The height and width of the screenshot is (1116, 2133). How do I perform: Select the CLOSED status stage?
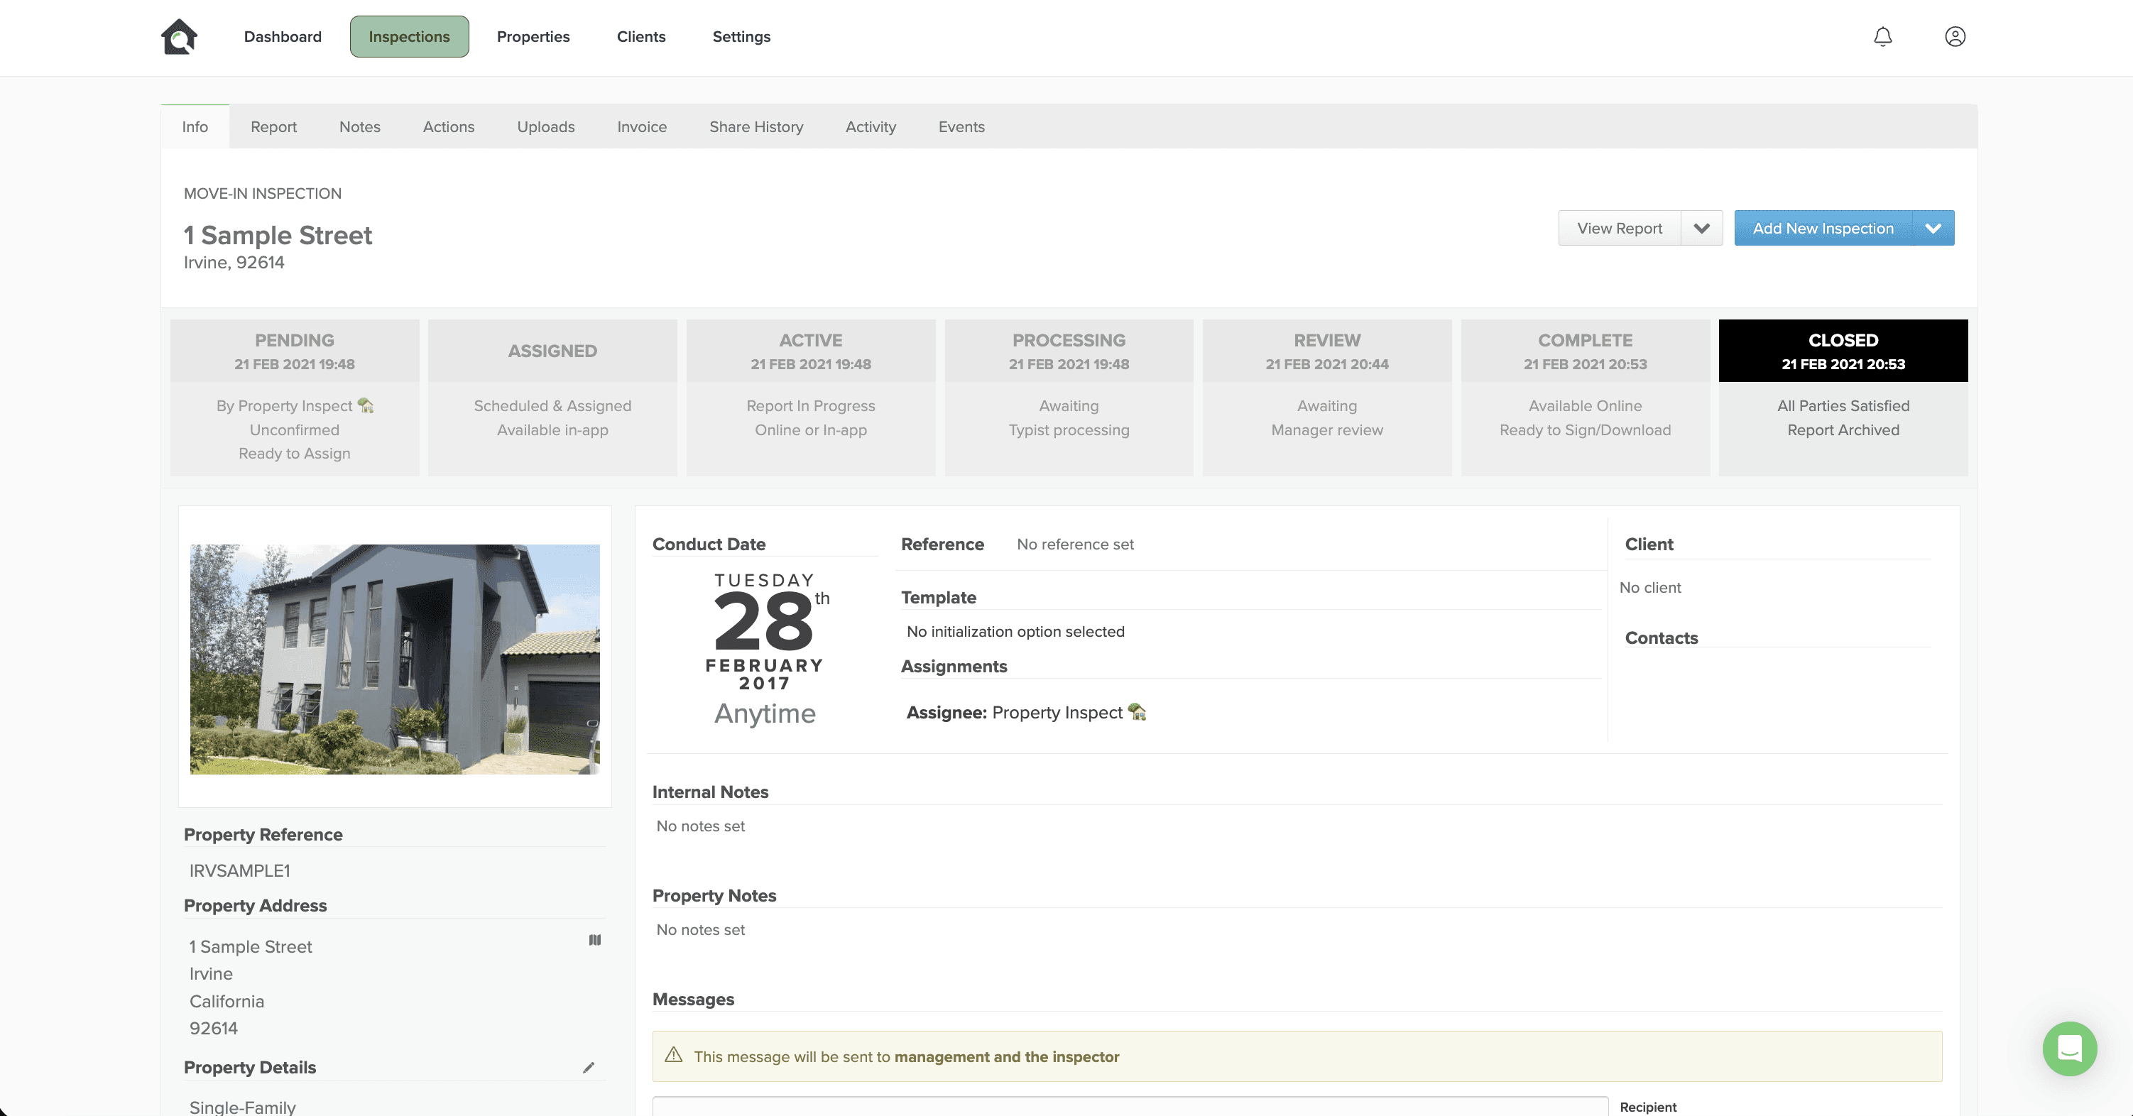pos(1843,351)
